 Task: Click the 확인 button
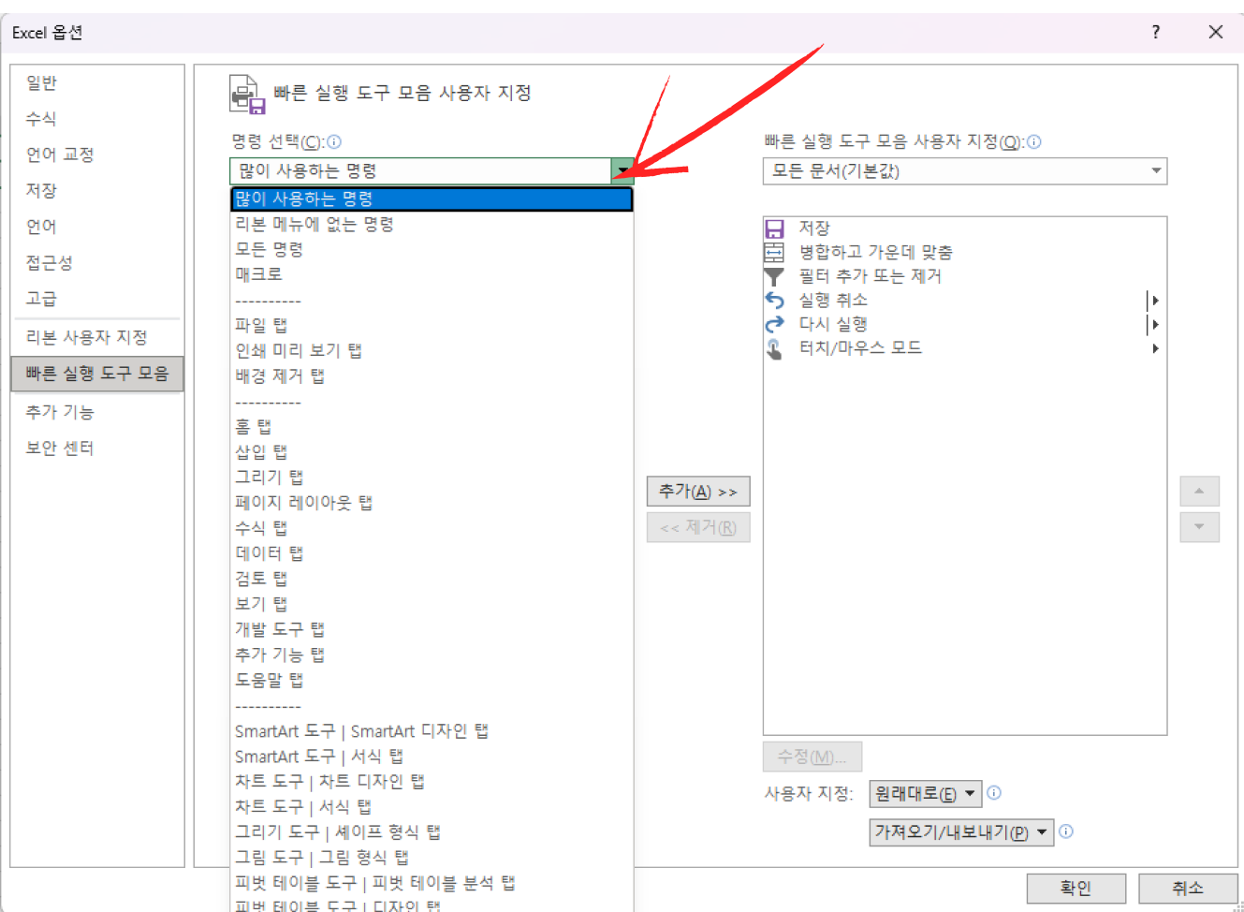click(1076, 888)
